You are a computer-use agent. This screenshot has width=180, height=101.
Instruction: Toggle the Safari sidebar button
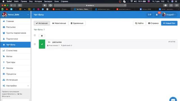click(x=20, y=5)
